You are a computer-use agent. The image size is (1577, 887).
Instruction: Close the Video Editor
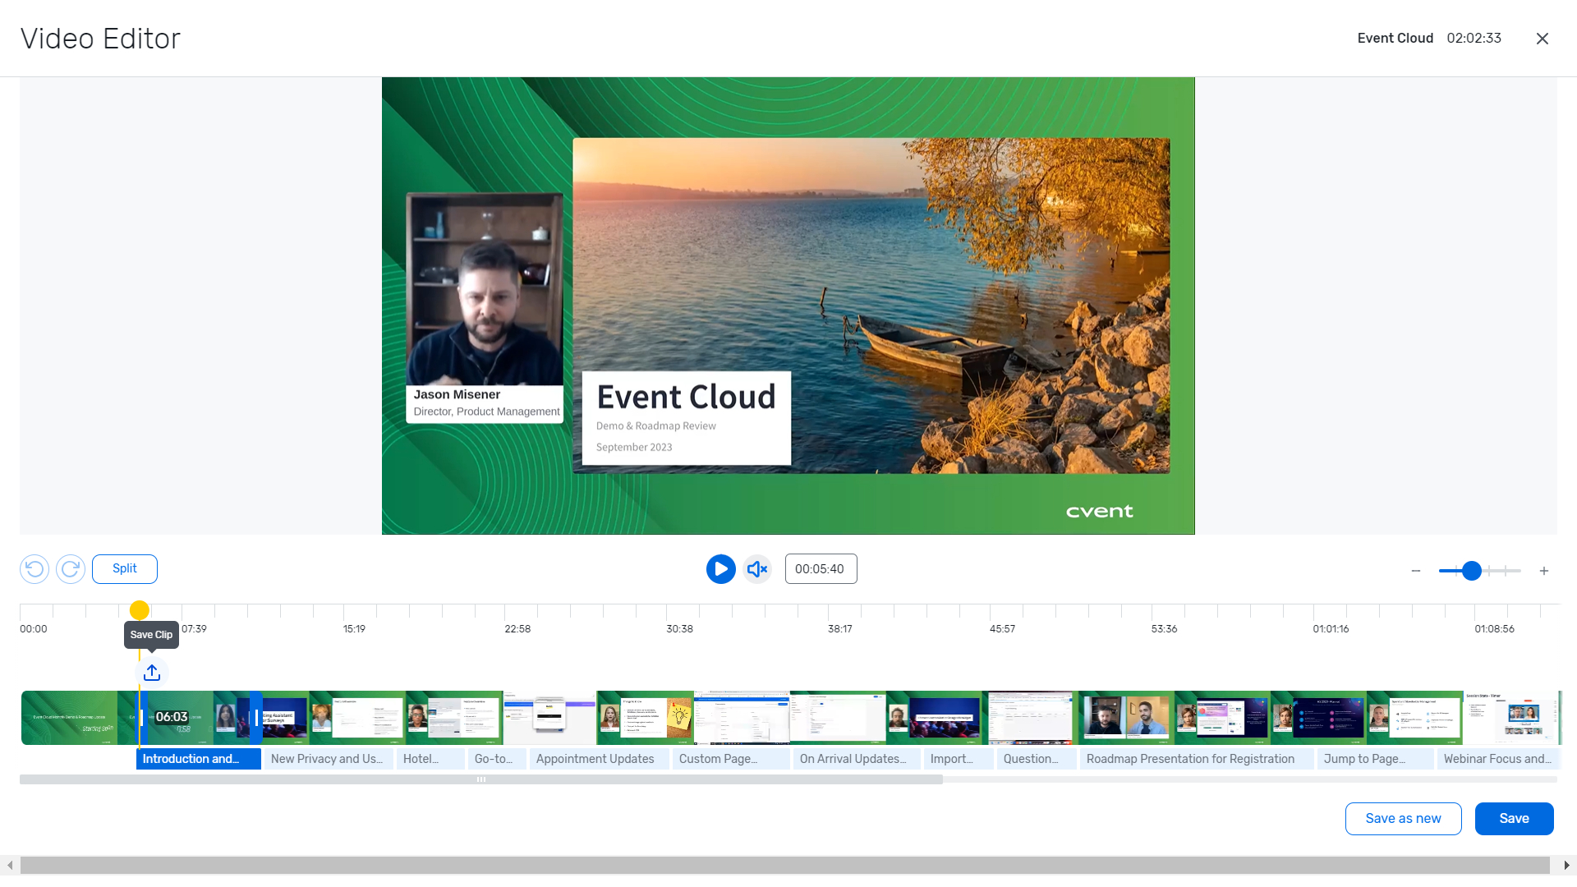pos(1543,39)
